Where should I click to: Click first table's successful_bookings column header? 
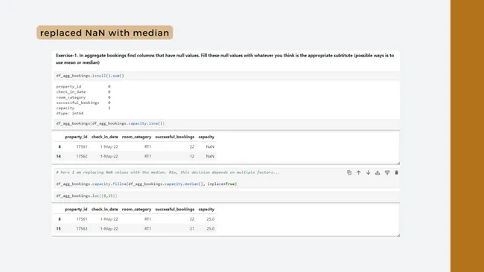pos(175,137)
